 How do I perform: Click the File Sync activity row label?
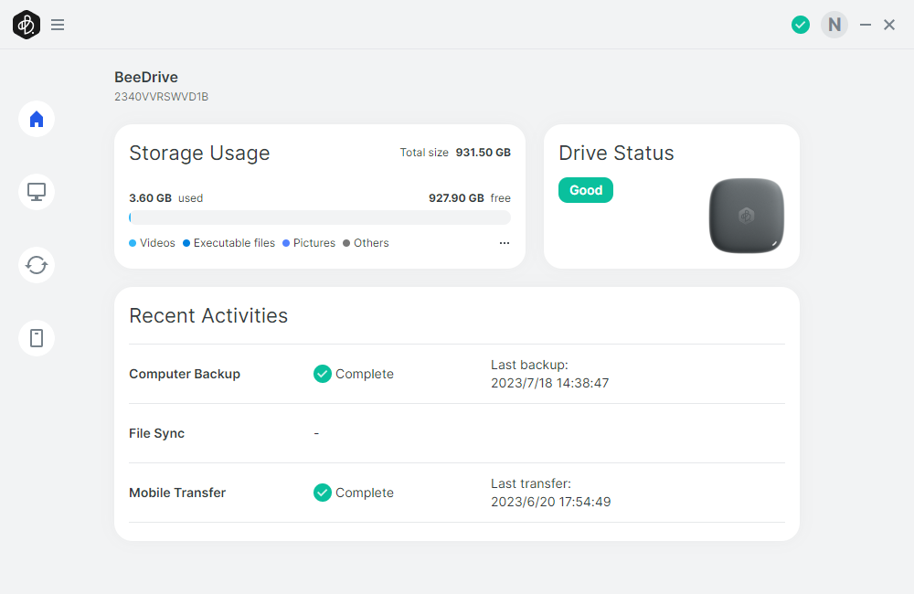point(156,433)
